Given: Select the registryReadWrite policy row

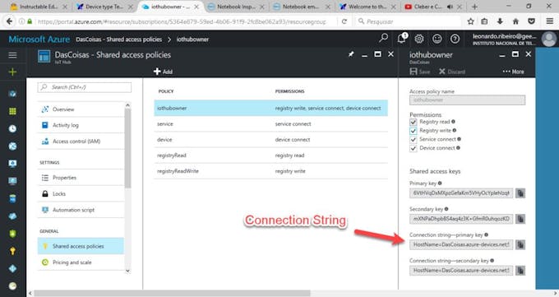Looking at the screenshot, I should click(x=271, y=171).
